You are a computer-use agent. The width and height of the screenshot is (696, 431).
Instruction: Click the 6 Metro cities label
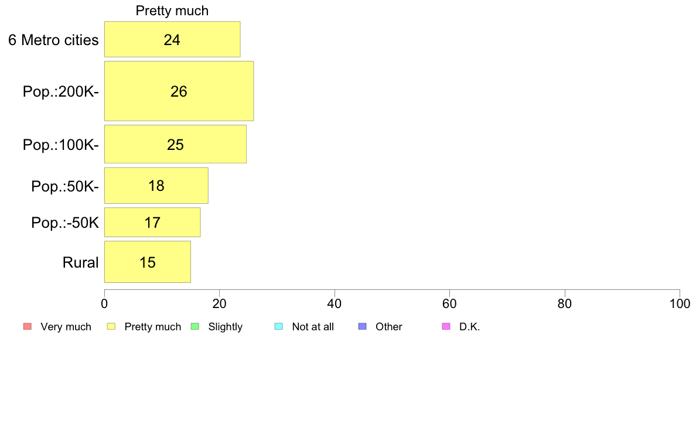tap(53, 40)
